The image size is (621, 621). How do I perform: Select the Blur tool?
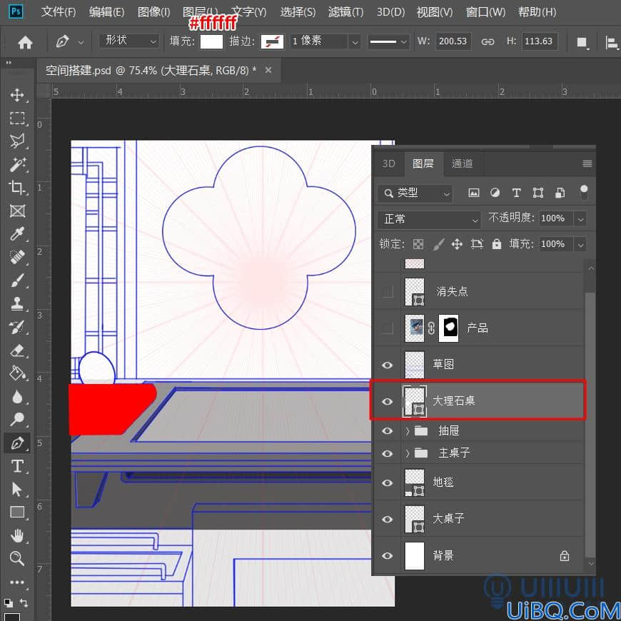pyautogui.click(x=17, y=396)
